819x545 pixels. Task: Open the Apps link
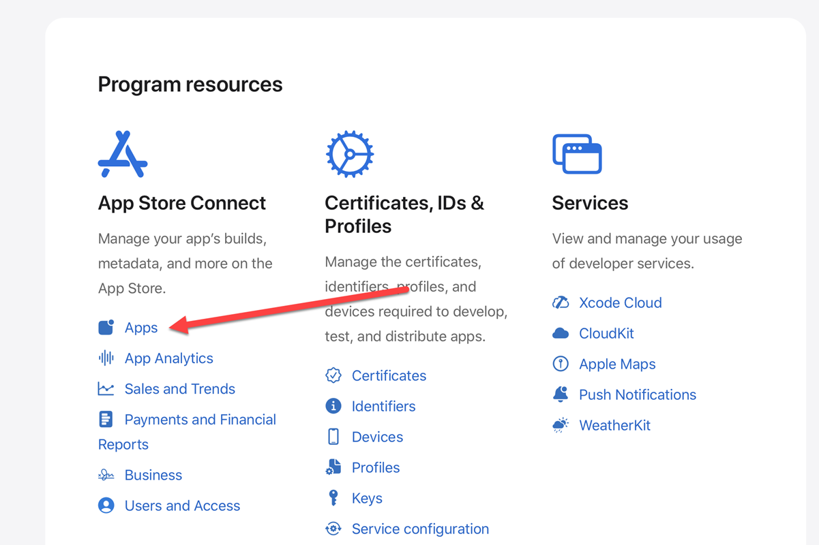141,328
